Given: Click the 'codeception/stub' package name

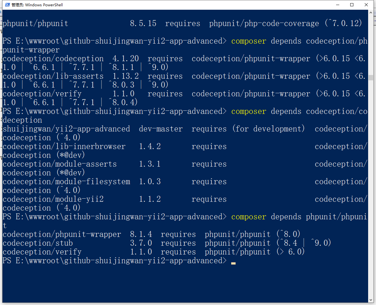Looking at the screenshot, I should click(x=38, y=243).
